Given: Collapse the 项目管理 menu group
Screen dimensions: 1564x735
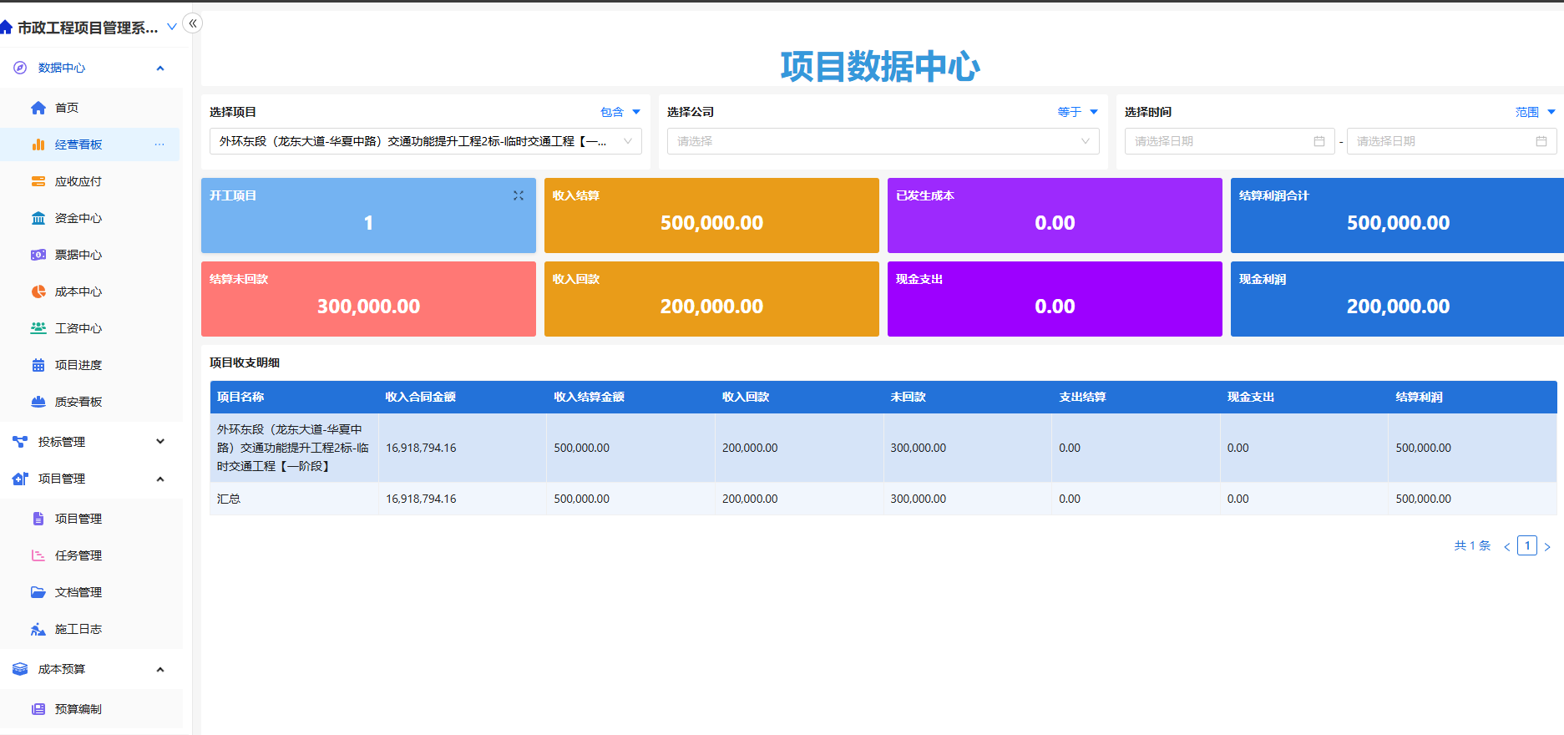Looking at the screenshot, I should (x=160, y=479).
